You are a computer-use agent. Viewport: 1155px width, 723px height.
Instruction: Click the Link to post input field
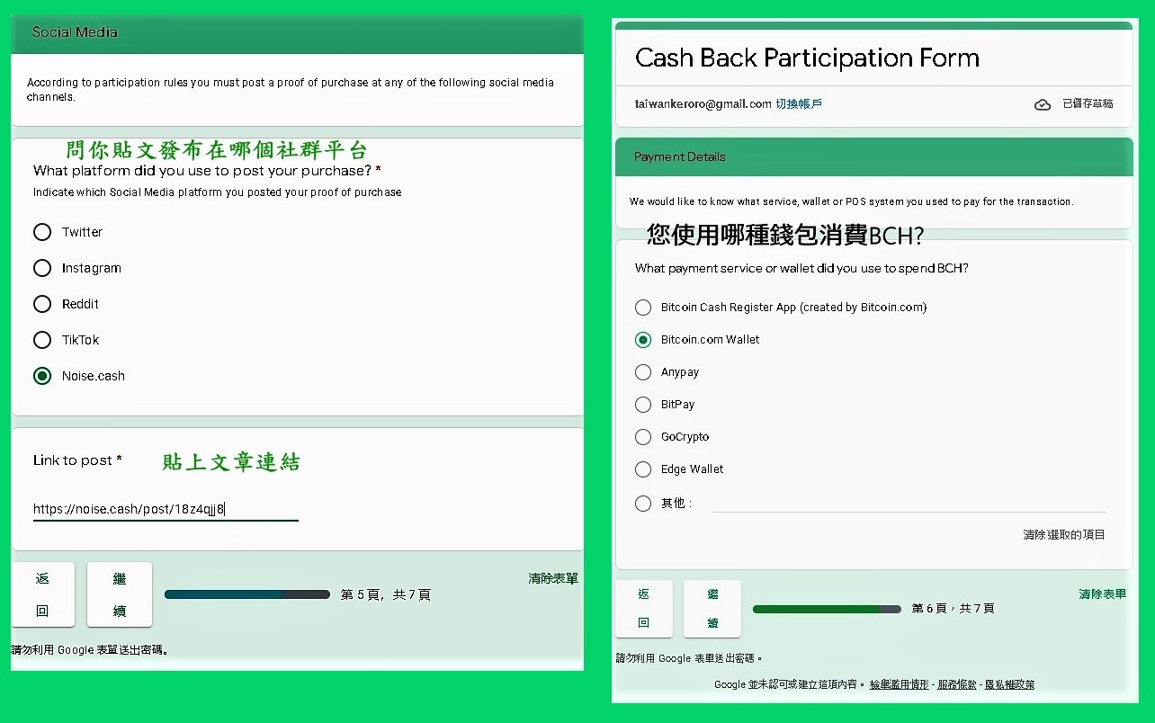pos(166,509)
